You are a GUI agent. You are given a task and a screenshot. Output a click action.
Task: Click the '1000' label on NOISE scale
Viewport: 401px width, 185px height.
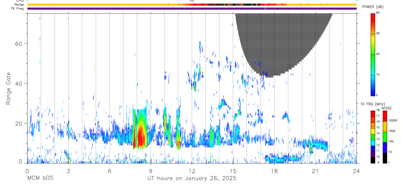(392, 131)
